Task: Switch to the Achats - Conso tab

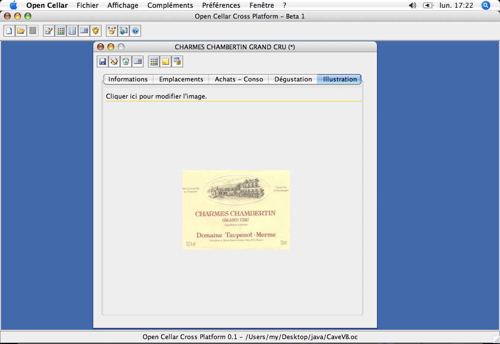Action: [x=239, y=80]
